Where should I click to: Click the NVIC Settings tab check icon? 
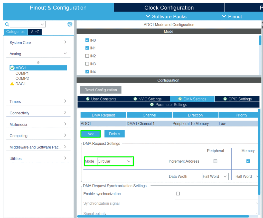click(135, 99)
